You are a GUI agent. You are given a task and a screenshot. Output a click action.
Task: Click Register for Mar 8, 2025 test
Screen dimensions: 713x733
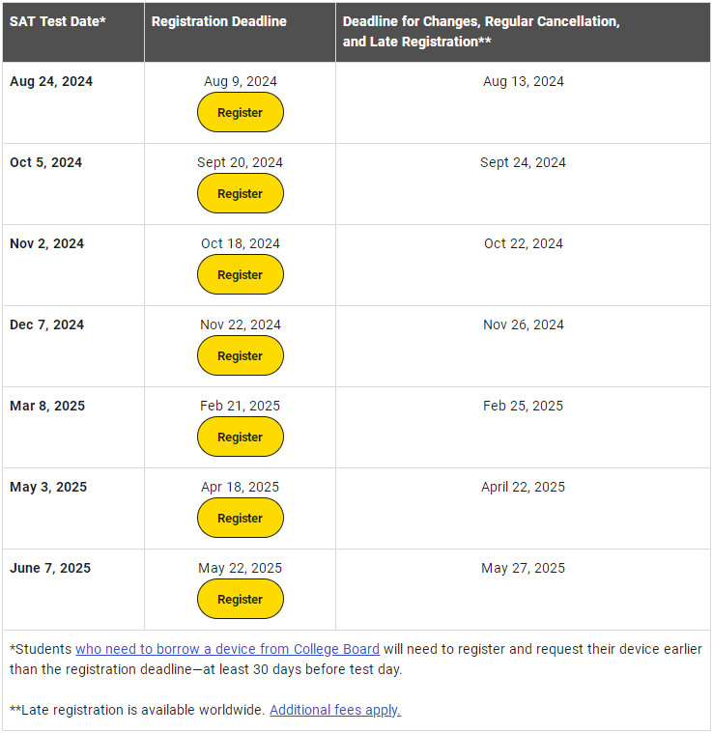point(241,437)
